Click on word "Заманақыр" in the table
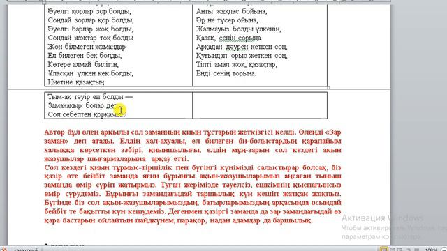The image size is (447, 251). 64,105
